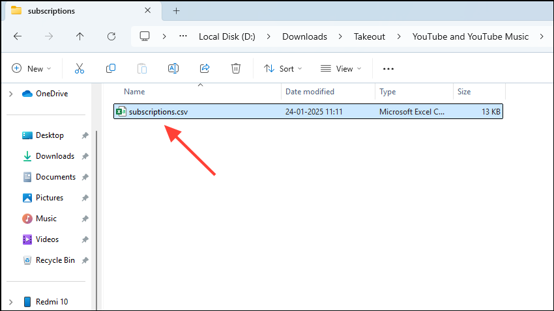Go forward with the right arrow
The image size is (554, 311).
coord(49,36)
